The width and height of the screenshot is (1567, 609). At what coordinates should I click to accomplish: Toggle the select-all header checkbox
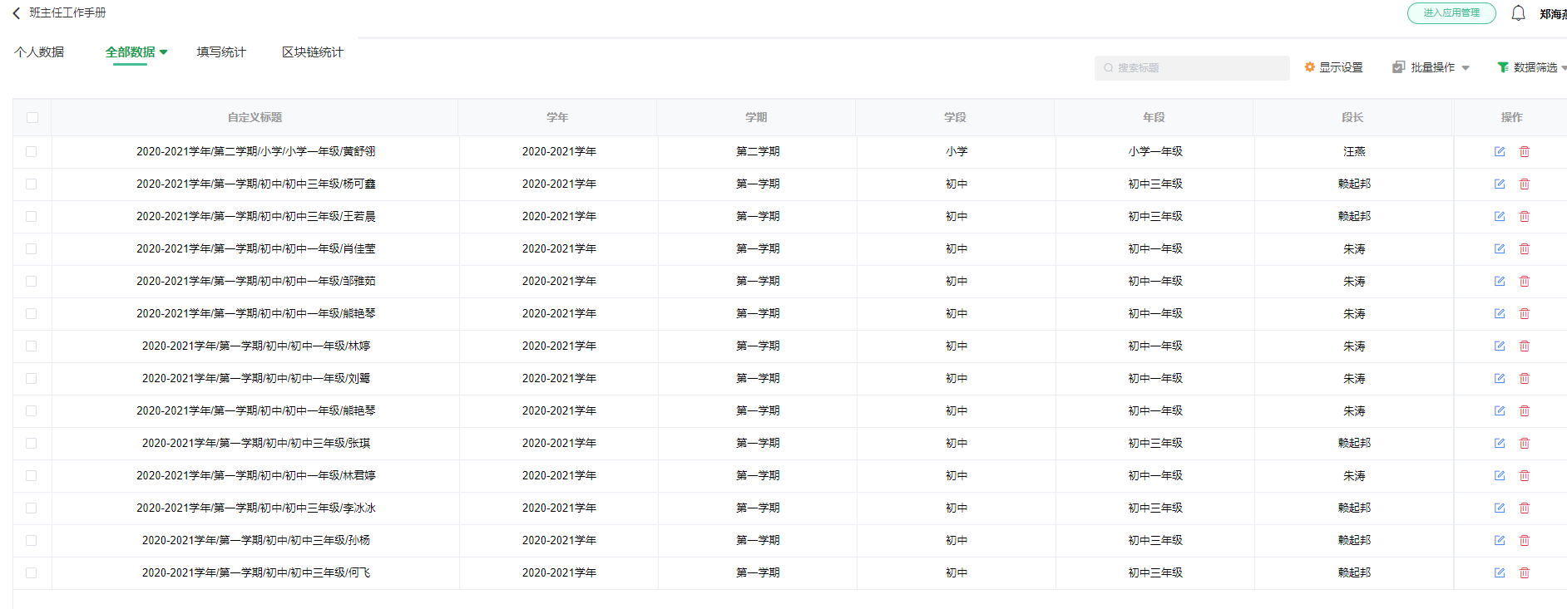tap(32, 117)
